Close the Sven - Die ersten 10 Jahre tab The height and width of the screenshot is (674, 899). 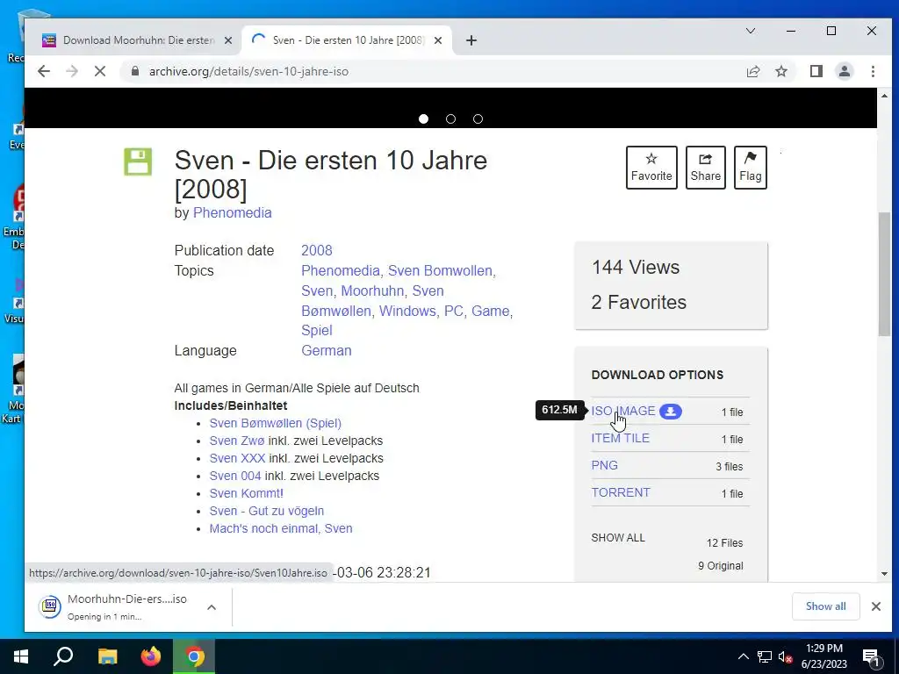[438, 40]
